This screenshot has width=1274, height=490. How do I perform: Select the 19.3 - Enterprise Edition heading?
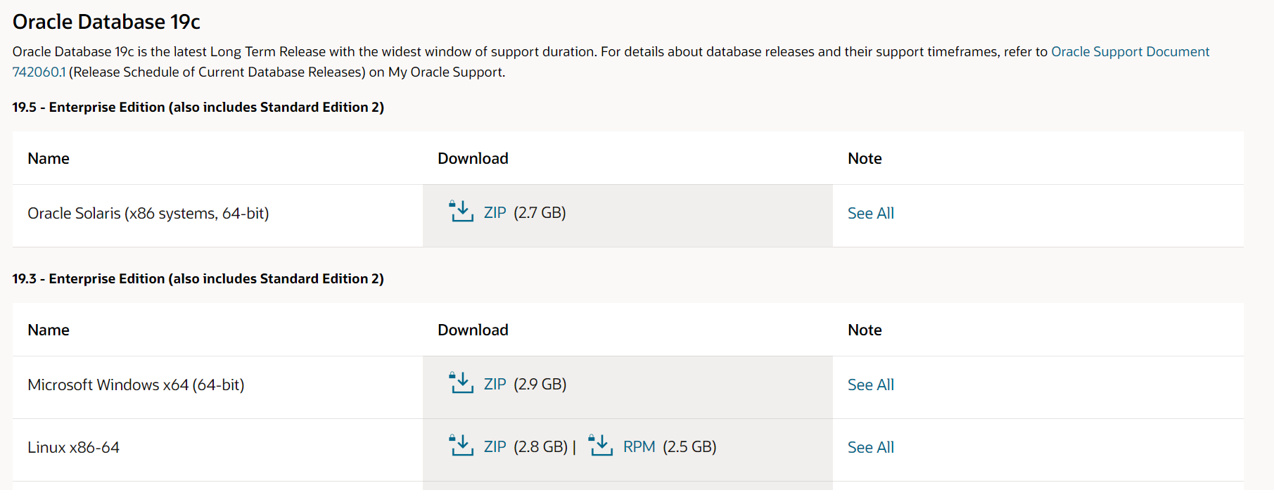[x=198, y=278]
